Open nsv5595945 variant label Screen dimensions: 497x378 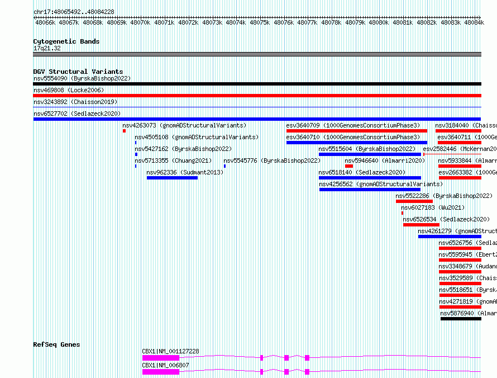pos(468,254)
